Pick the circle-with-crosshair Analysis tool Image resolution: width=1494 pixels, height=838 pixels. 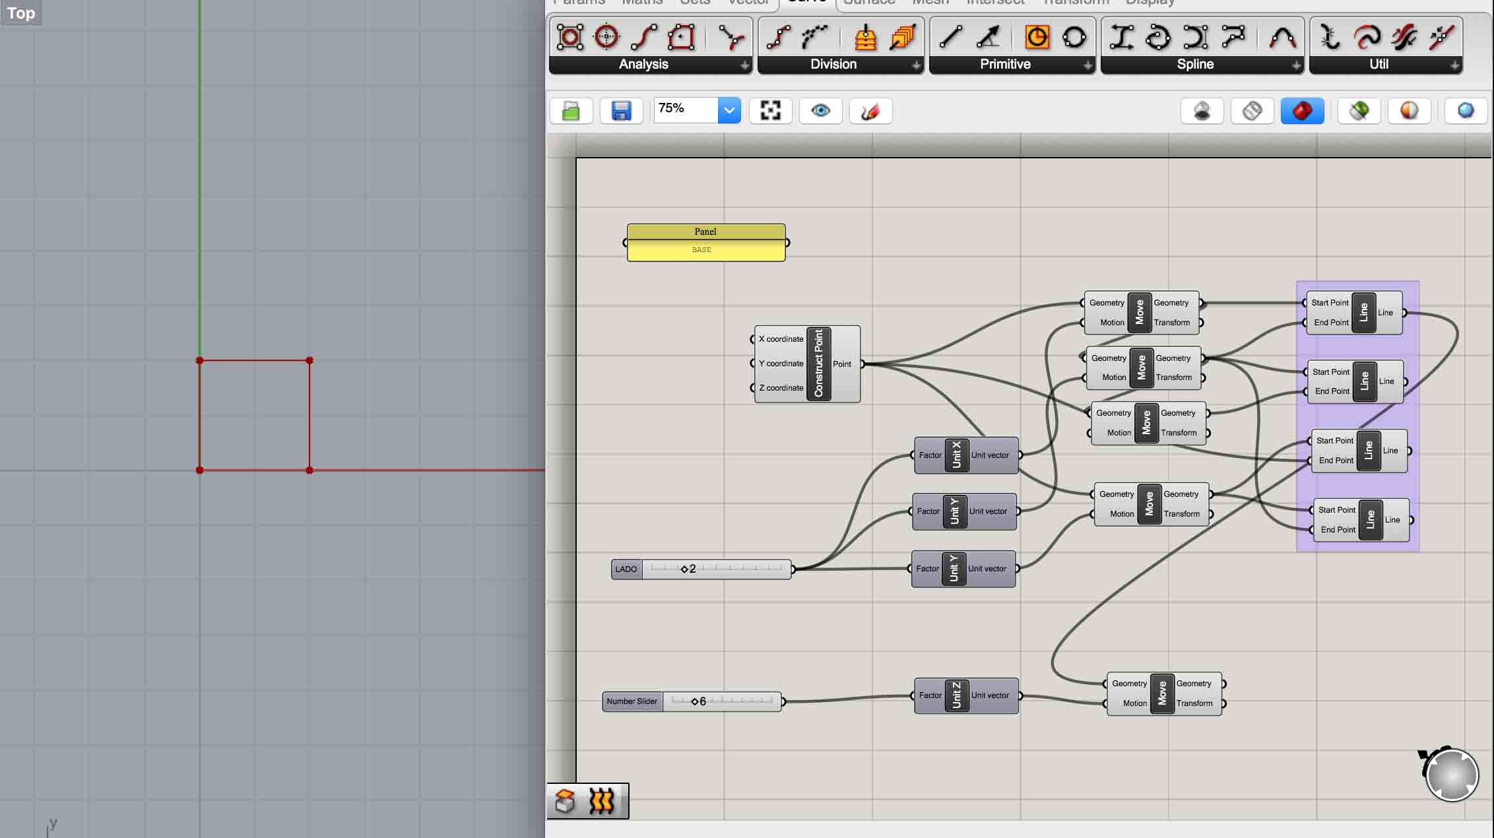tap(606, 37)
